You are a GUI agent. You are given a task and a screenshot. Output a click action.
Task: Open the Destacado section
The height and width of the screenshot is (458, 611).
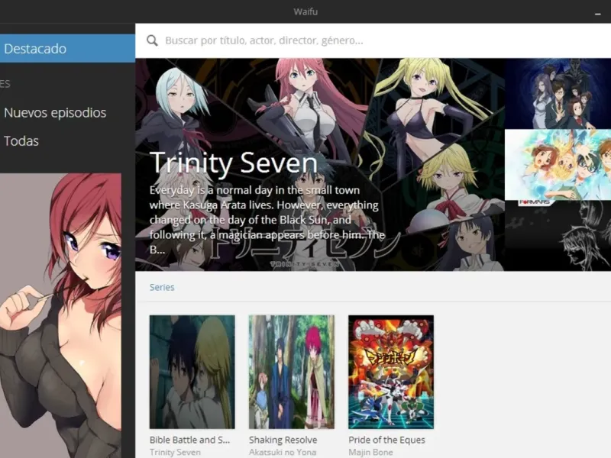(67, 48)
